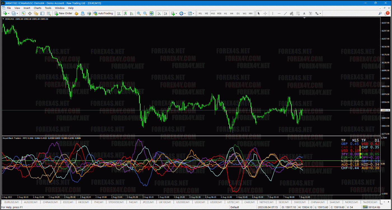Viewport: 392px width, 210px height.
Task: Select the H4 timeframe button
Action: pyautogui.click(x=232, y=13)
